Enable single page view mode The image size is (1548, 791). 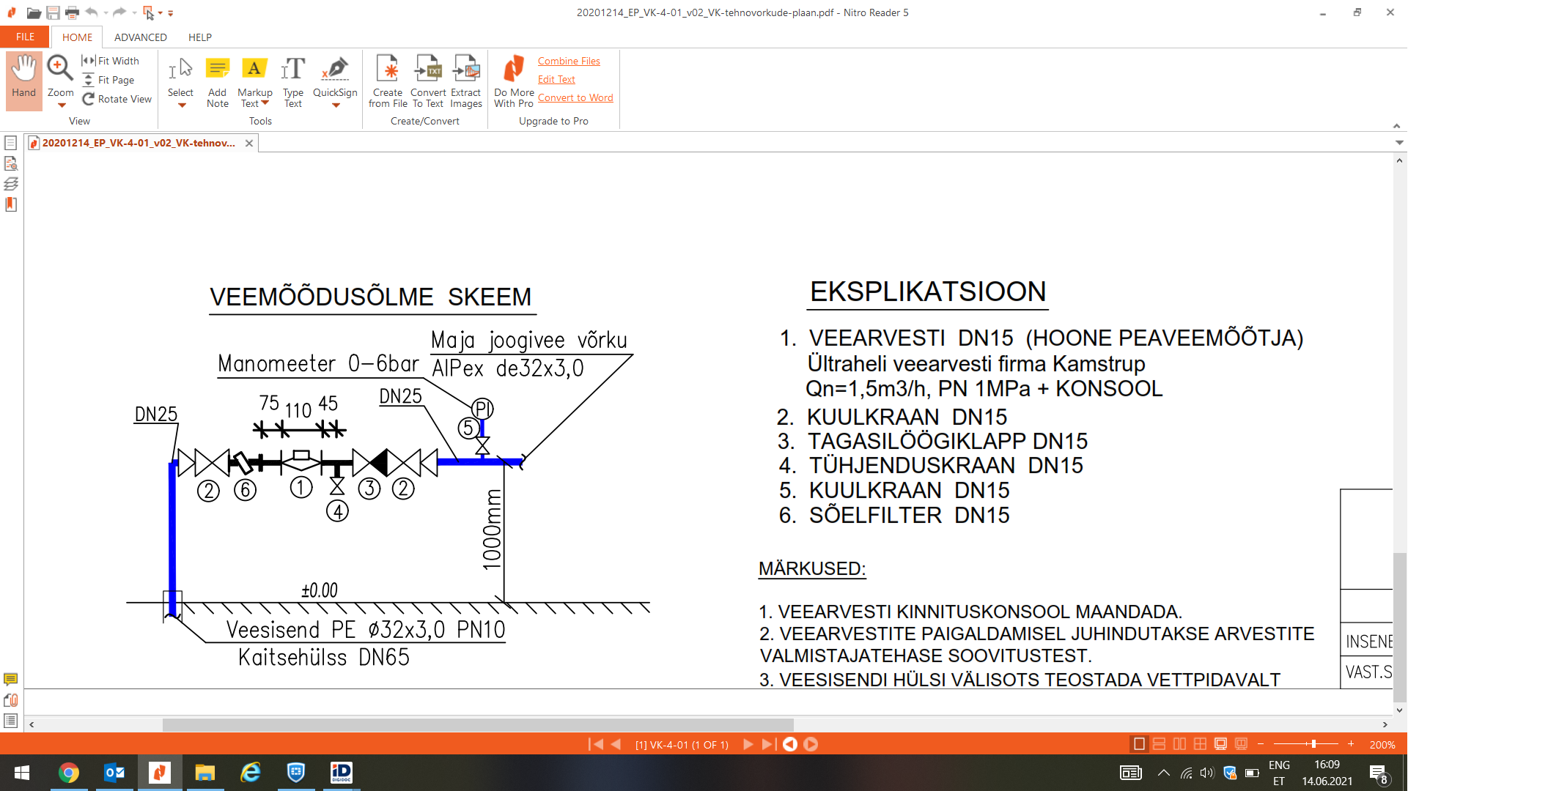pyautogui.click(x=1138, y=744)
